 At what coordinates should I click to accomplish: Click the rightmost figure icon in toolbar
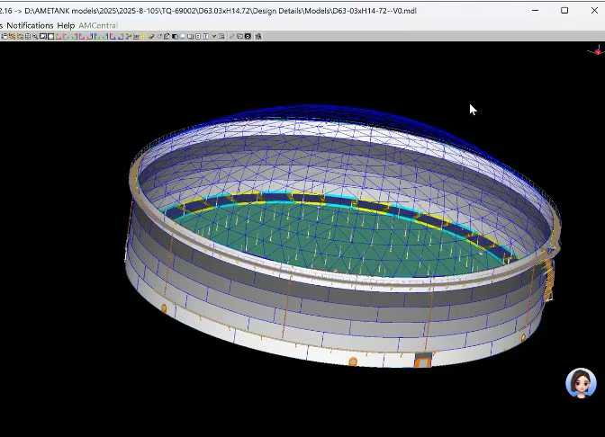[x=258, y=37]
